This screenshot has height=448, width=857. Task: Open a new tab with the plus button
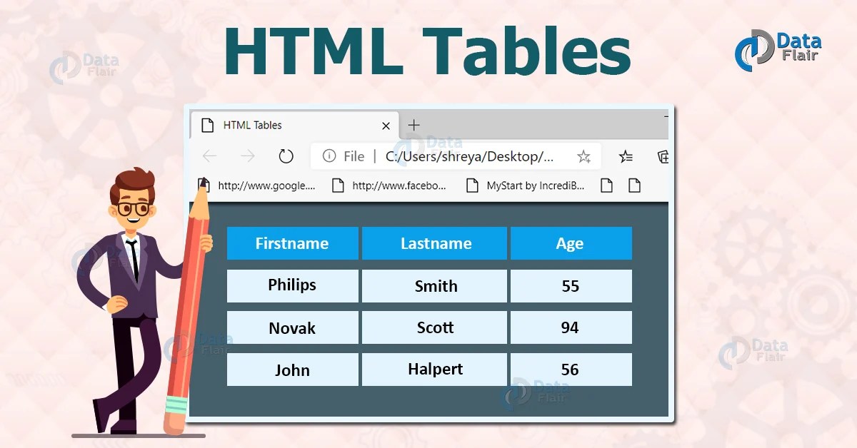point(413,125)
